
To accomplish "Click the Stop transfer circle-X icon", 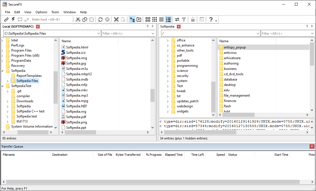I will (107, 19).
